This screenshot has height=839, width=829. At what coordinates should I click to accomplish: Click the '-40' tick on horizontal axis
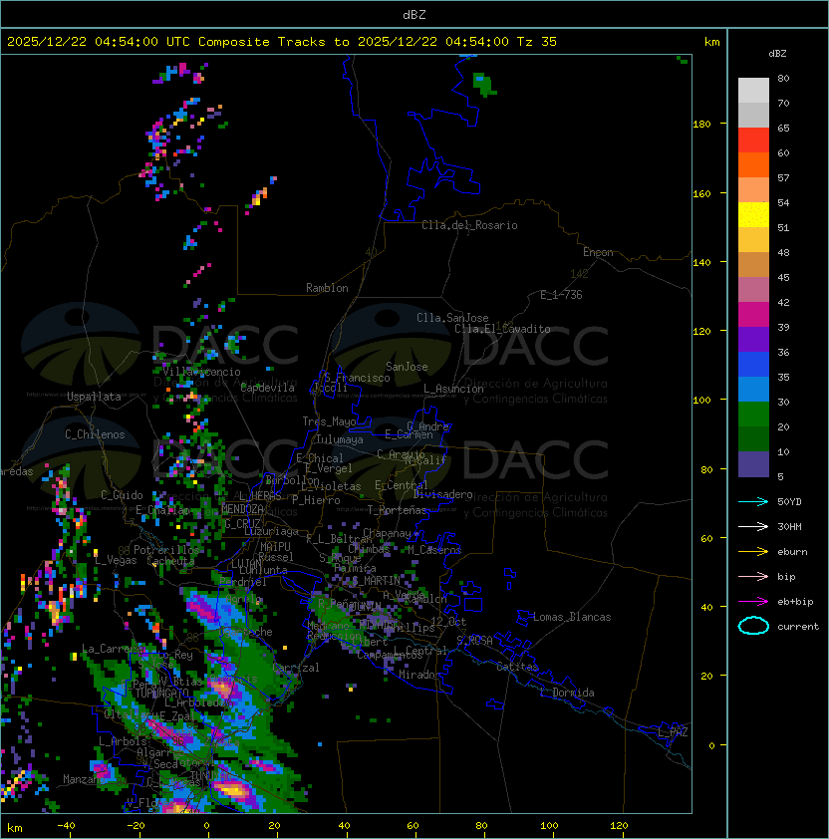point(66,826)
